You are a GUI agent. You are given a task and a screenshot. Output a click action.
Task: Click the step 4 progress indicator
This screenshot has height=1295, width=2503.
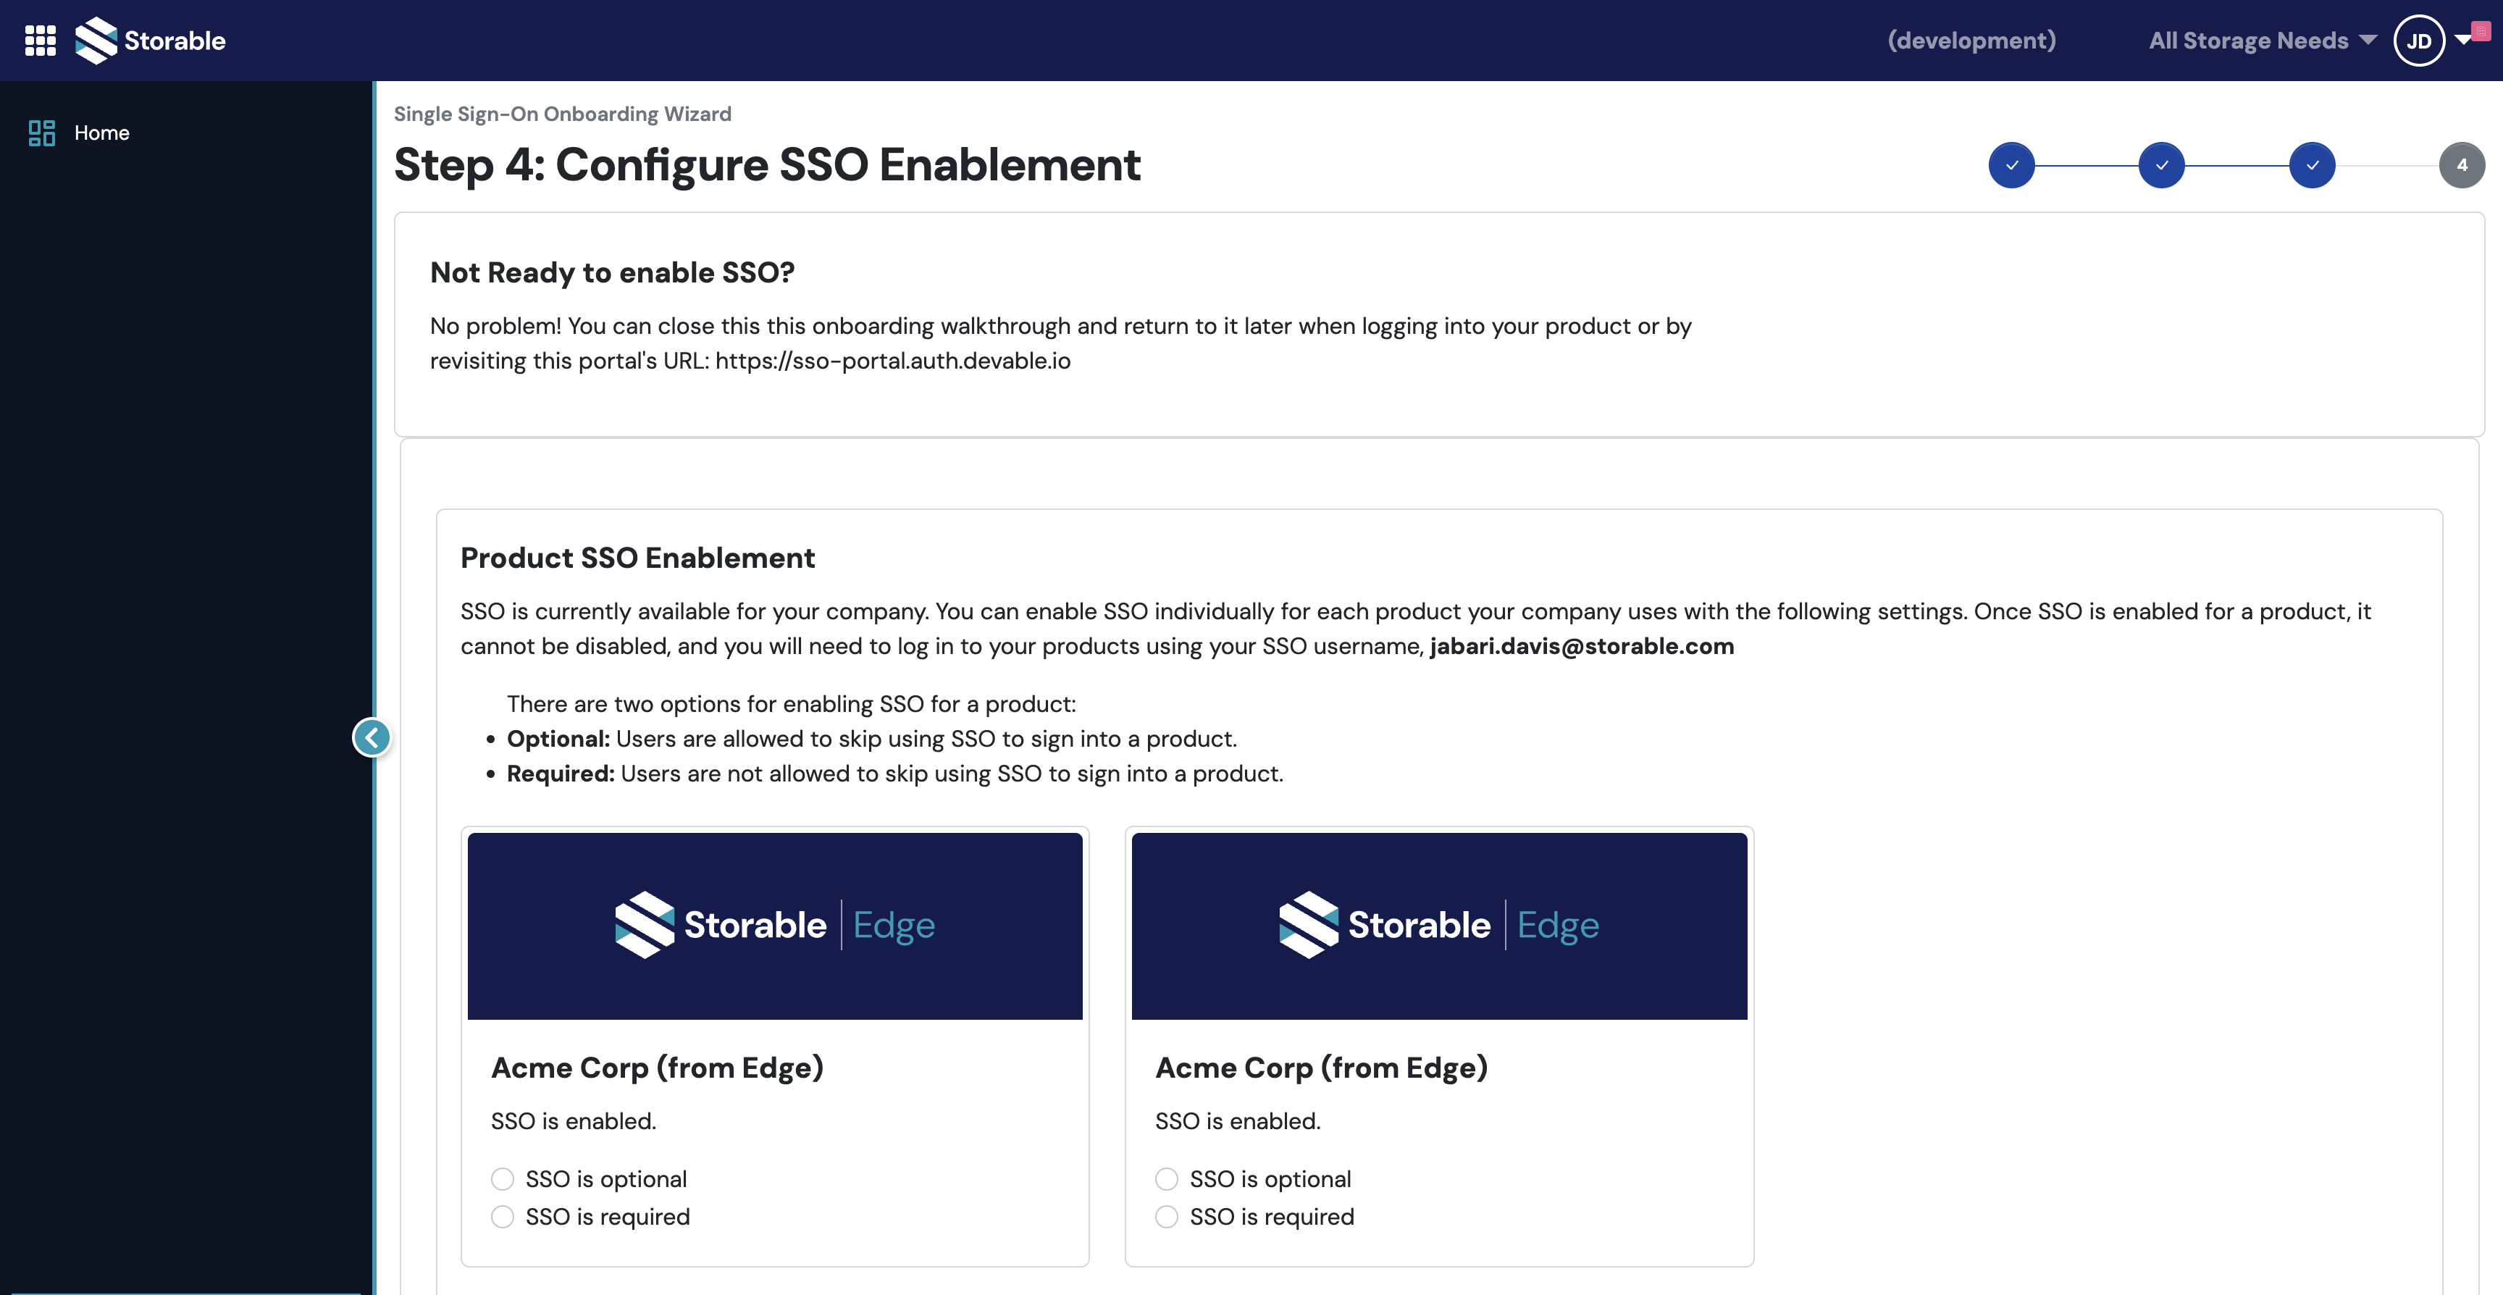pos(2461,165)
